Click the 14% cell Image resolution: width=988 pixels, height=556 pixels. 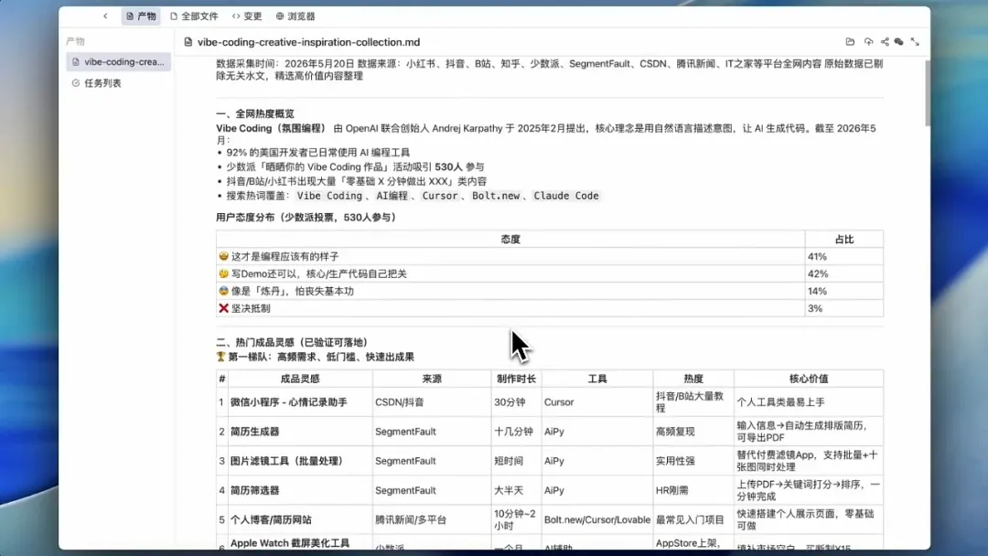843,291
